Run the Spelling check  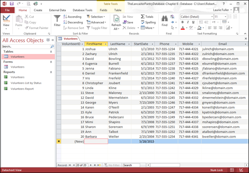[148, 22]
